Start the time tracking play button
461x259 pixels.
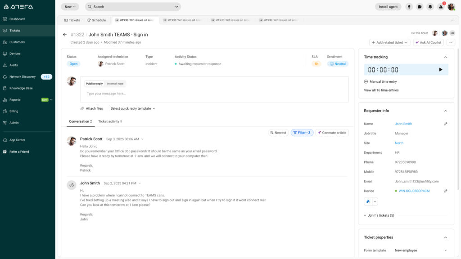(440, 70)
